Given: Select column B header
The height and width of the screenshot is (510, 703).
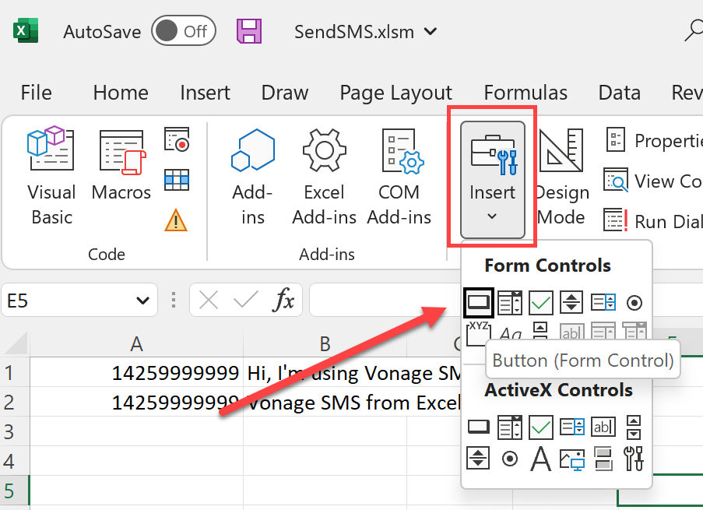Looking at the screenshot, I should pos(325,344).
